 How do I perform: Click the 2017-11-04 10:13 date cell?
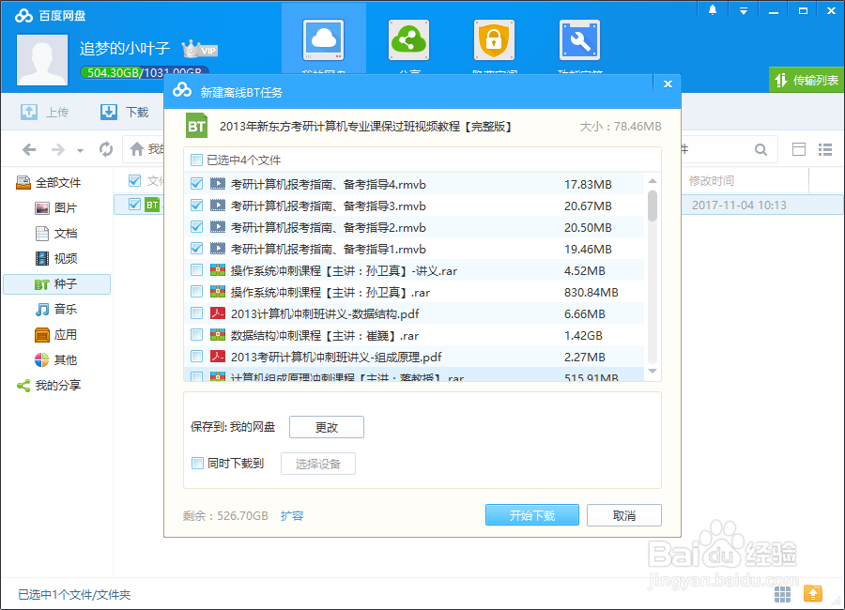coord(739,205)
